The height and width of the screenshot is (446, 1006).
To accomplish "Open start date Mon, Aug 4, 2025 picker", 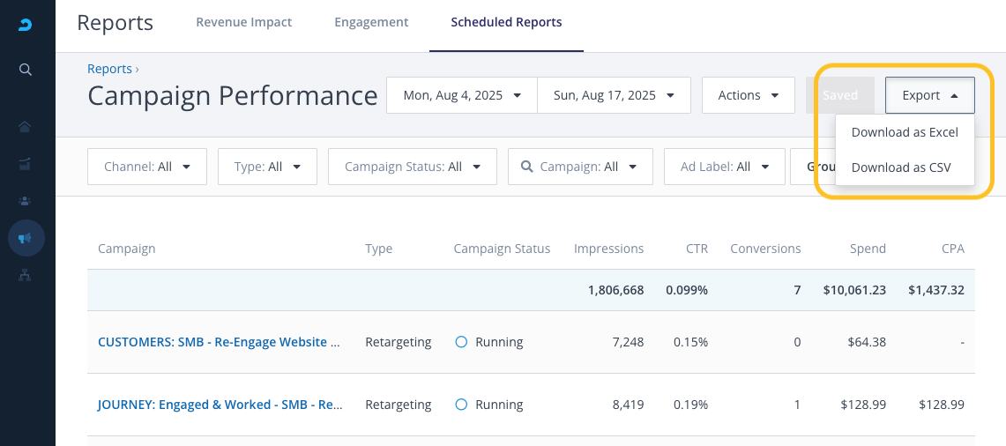I will pos(462,95).
